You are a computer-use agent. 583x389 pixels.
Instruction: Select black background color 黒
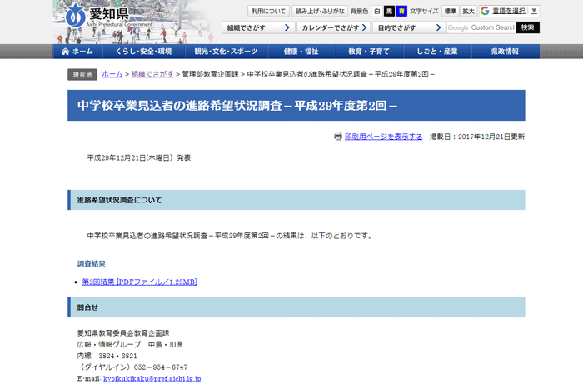click(x=389, y=11)
